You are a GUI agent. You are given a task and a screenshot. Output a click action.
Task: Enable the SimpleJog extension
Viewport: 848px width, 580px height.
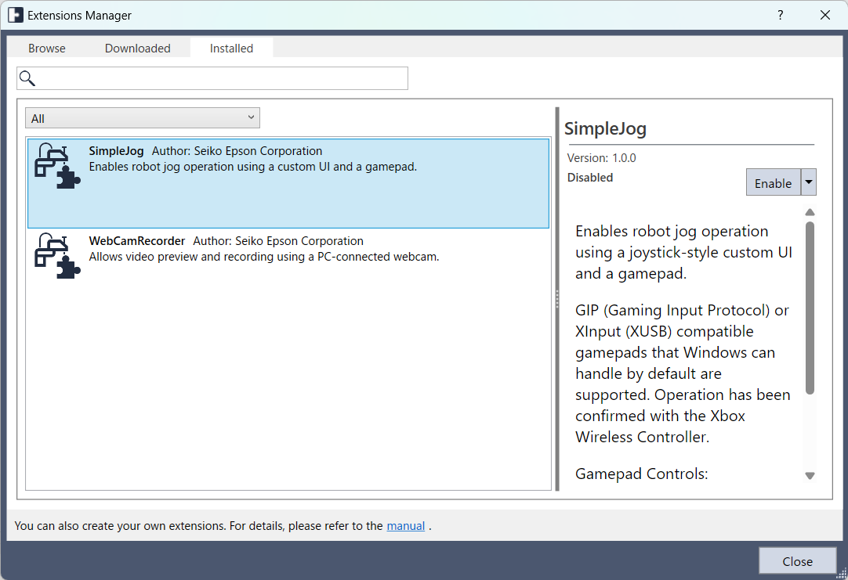773,183
